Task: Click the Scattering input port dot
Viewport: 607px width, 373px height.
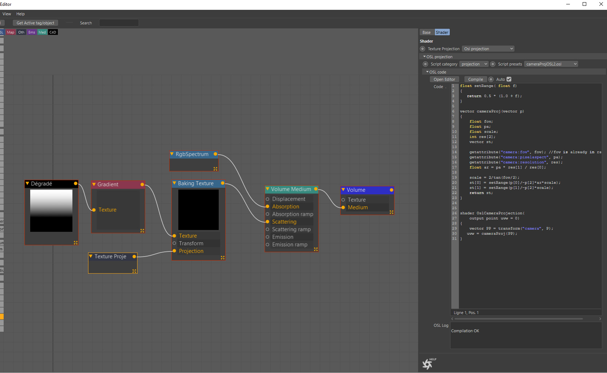Action: [267, 222]
